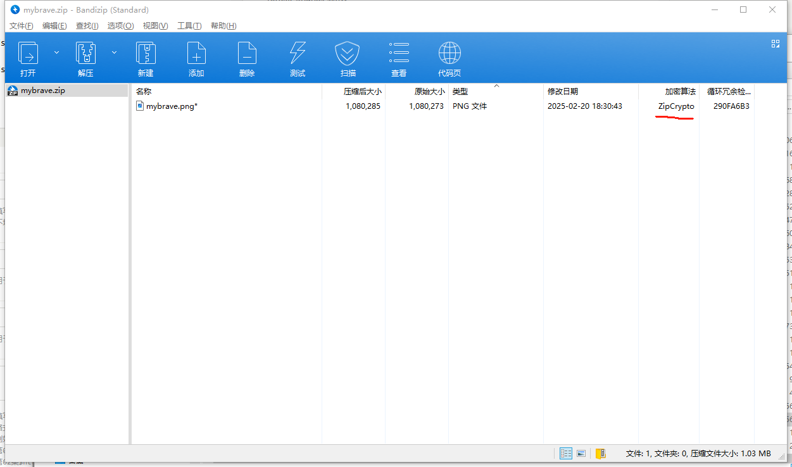Click the compressed size value 1,080,285
Image resolution: width=792 pixels, height=467 pixels.
click(x=363, y=106)
